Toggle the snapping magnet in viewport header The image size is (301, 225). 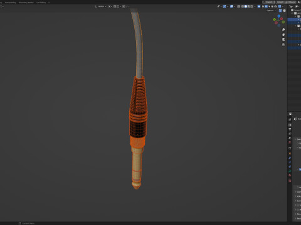tap(115, 6)
